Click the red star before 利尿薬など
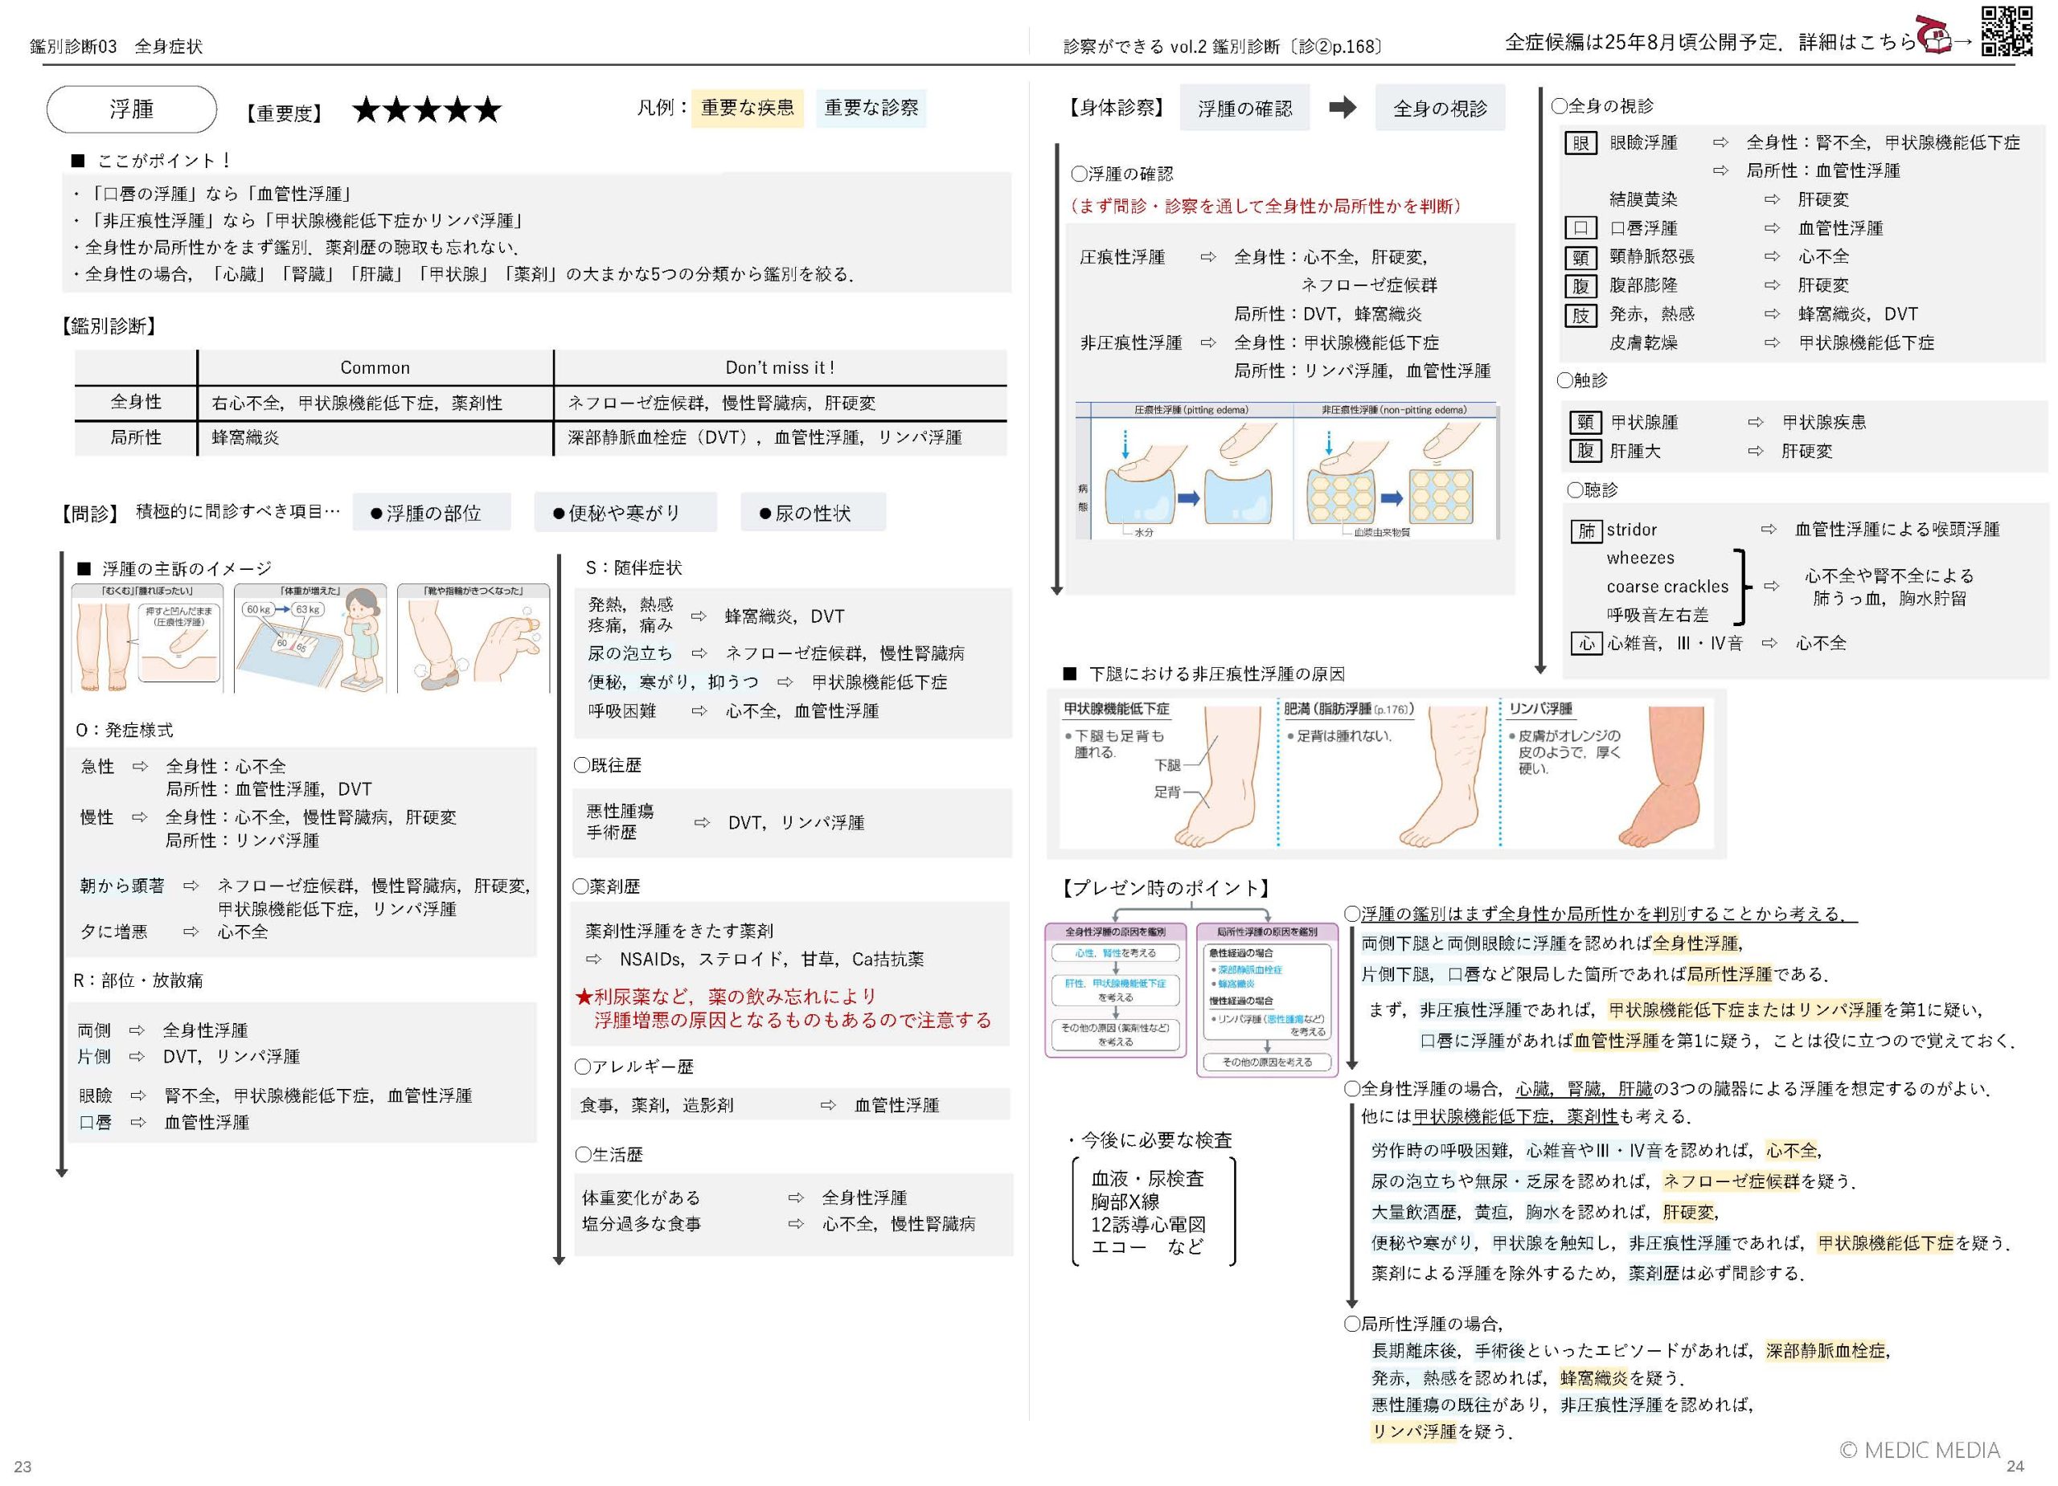The width and height of the screenshot is (2058, 1486). click(x=584, y=996)
